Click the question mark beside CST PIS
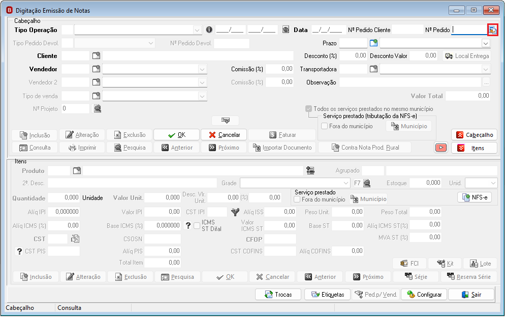 (19, 251)
